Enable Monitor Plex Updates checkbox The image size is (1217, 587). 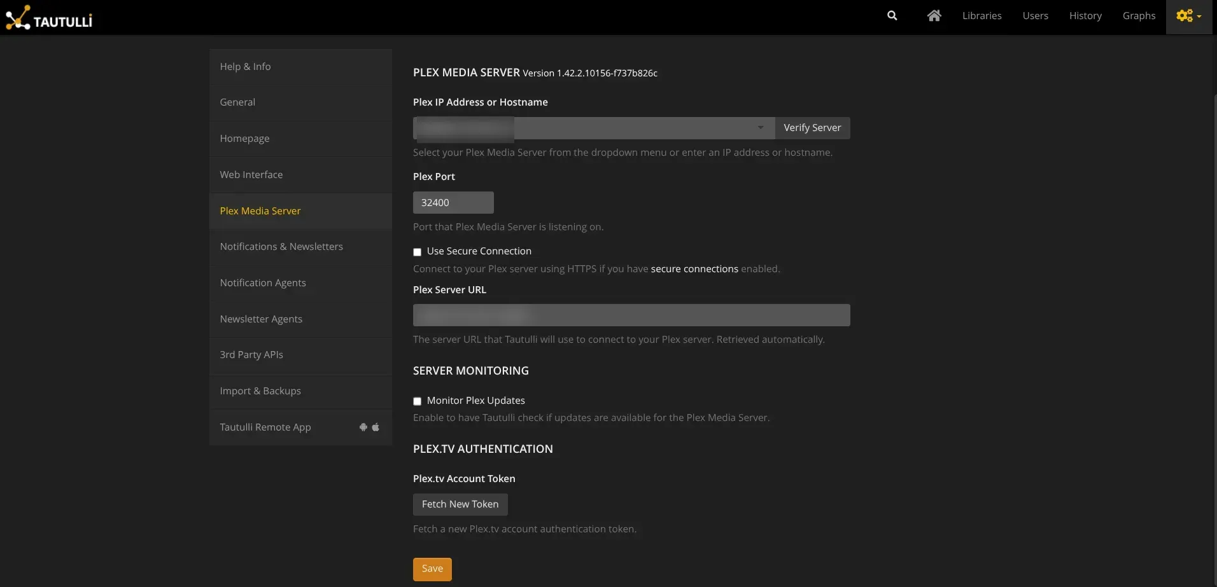click(x=417, y=401)
